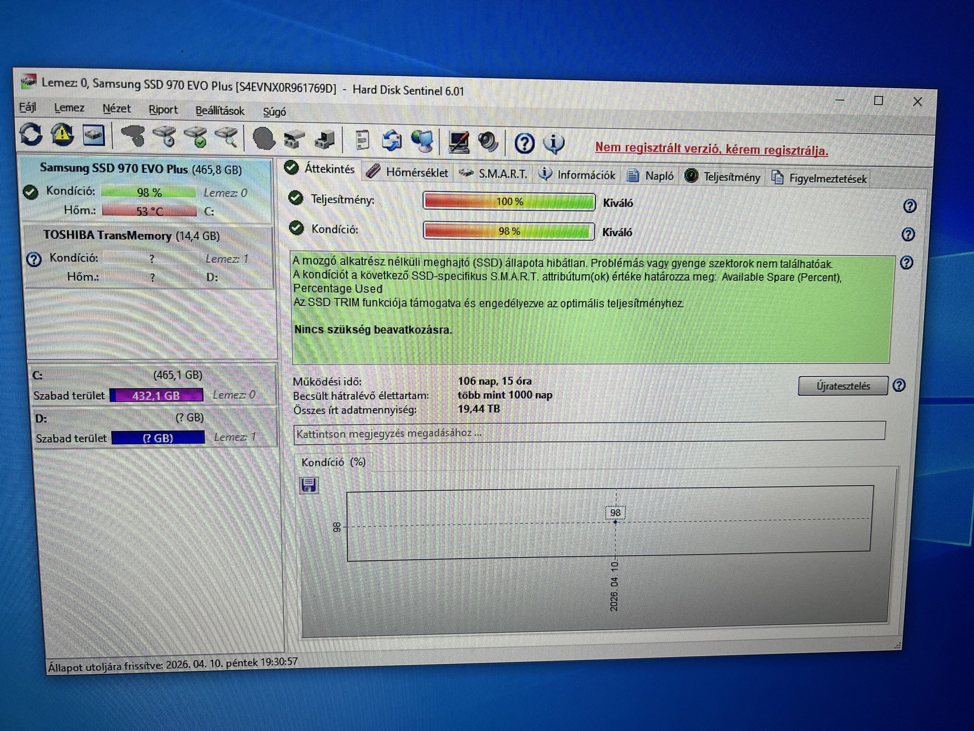Click the green check icon by Samsung Kondíció

30,192
